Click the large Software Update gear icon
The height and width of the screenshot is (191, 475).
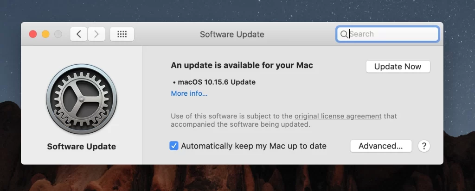point(82,99)
